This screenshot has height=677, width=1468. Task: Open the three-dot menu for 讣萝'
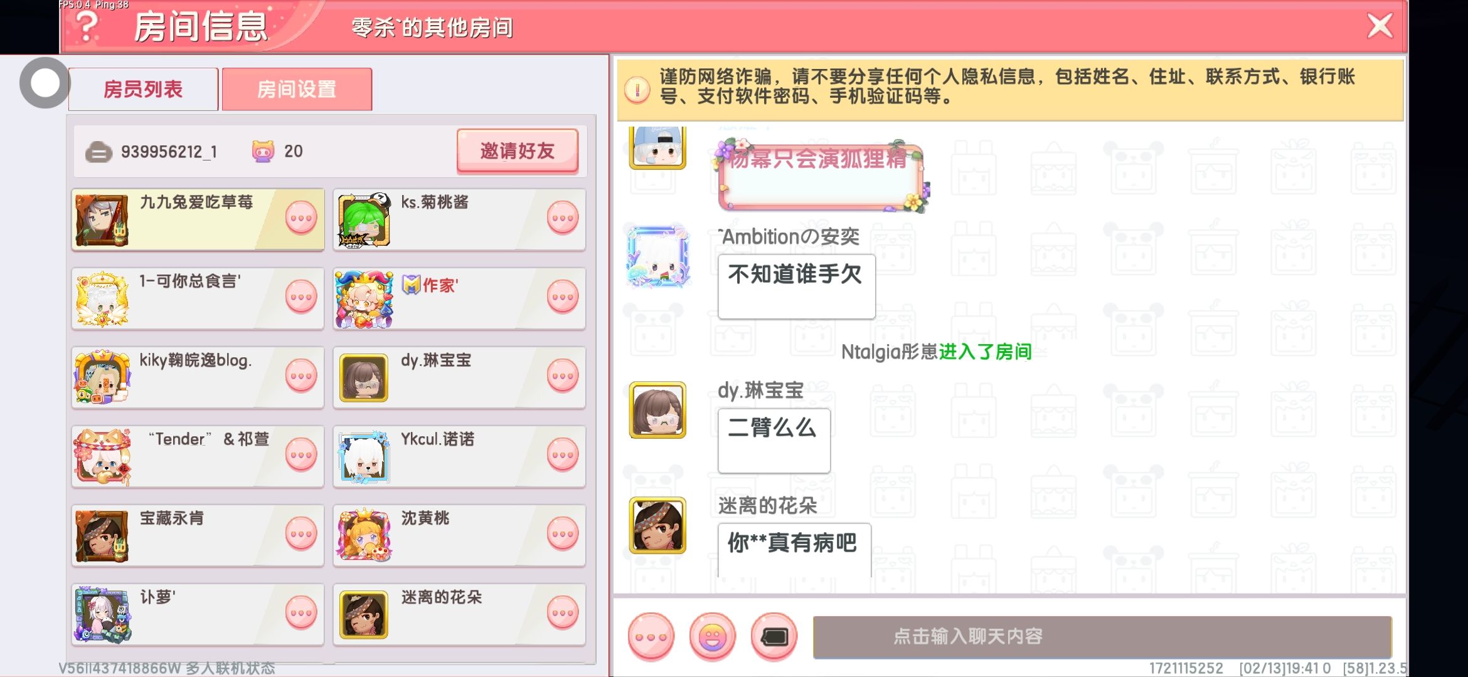(301, 613)
